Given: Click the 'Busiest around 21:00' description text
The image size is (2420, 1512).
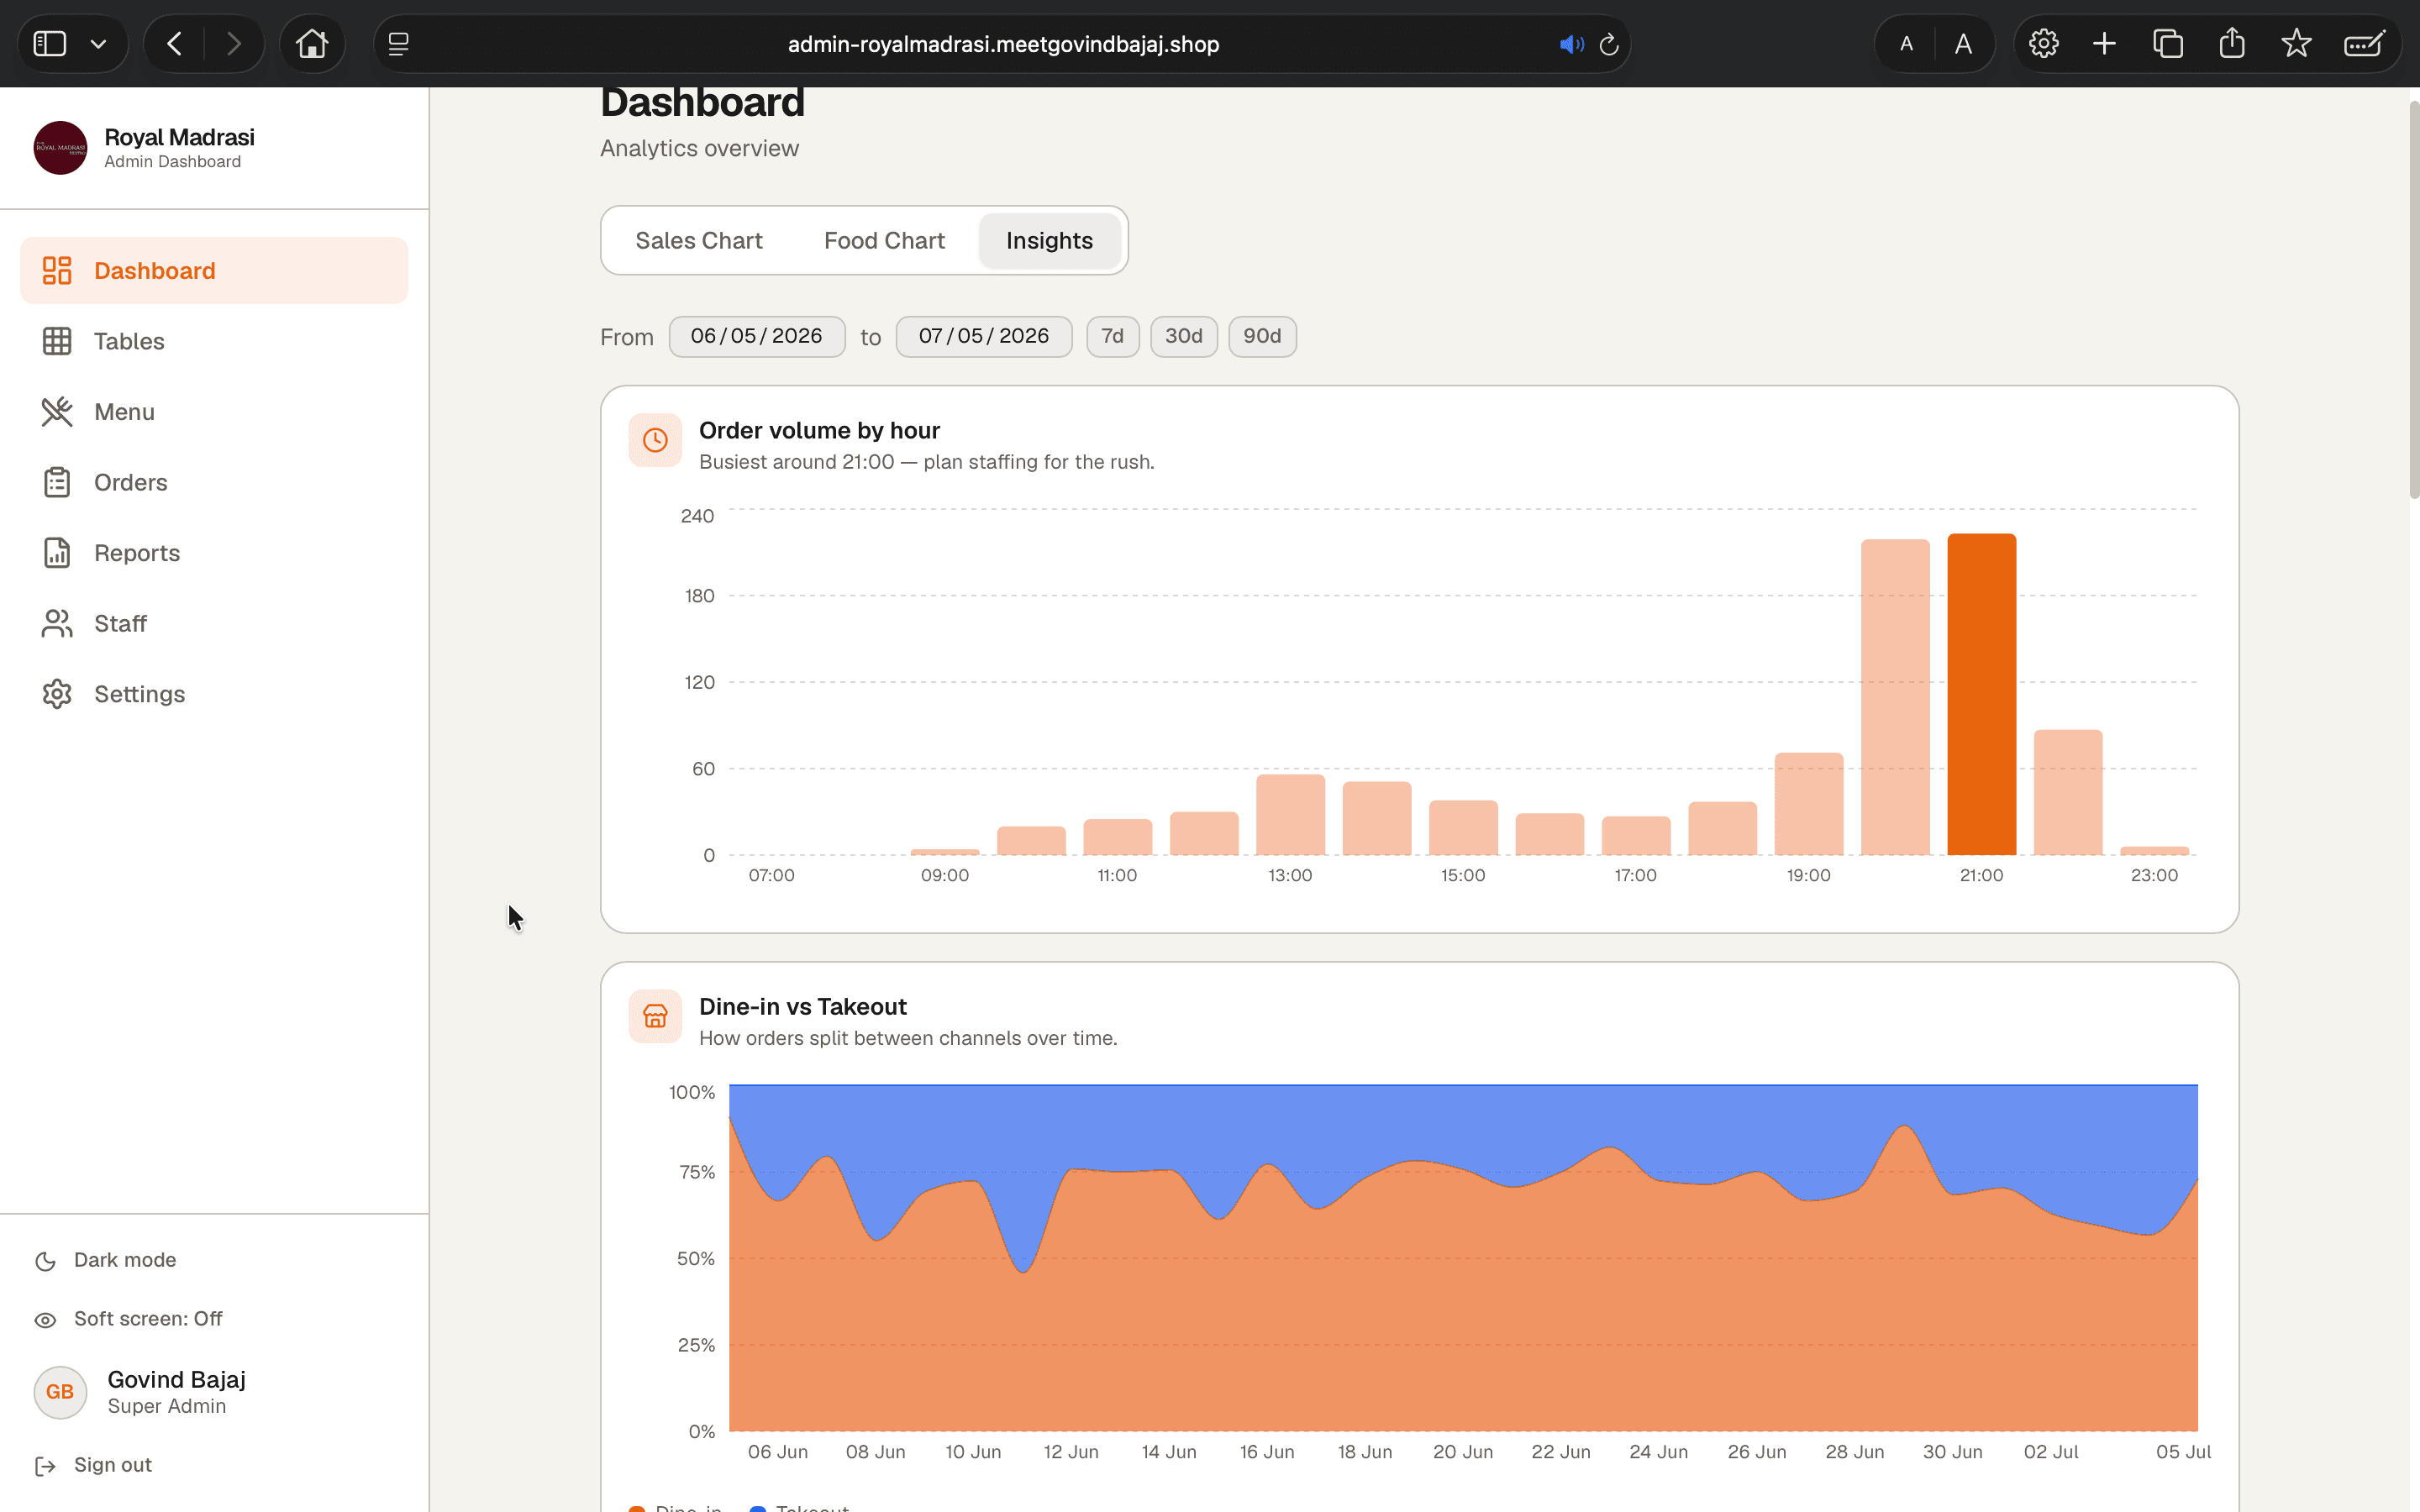Looking at the screenshot, I should coord(926,462).
